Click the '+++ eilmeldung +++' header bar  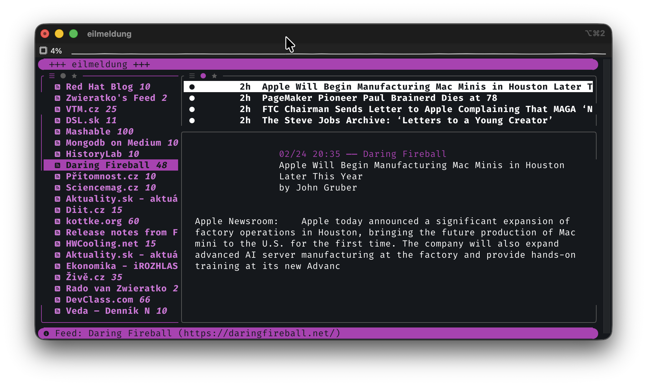pos(318,64)
